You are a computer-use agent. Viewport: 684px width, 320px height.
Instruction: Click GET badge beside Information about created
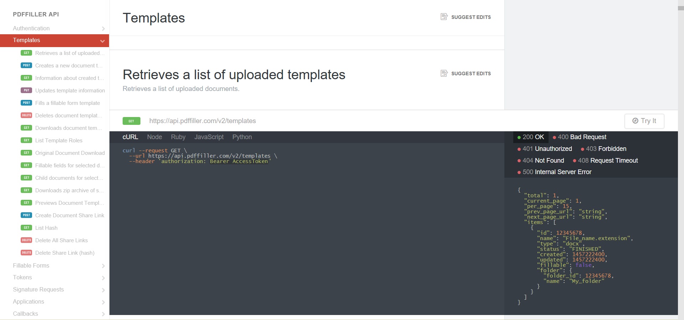coord(26,78)
